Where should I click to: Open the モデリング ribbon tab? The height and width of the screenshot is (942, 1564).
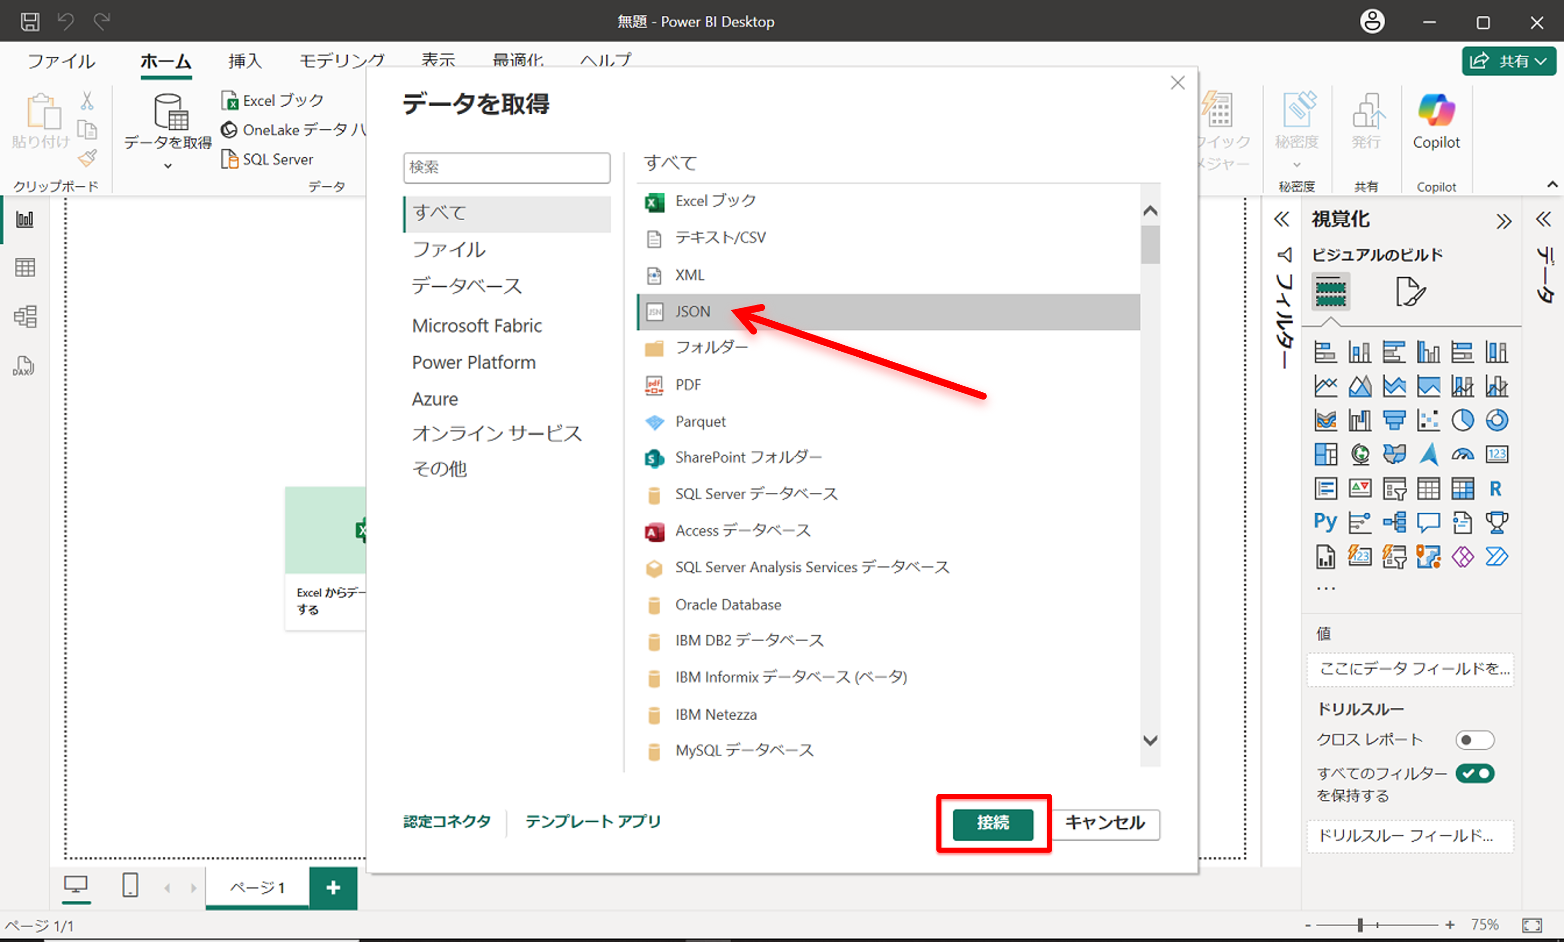341,61
